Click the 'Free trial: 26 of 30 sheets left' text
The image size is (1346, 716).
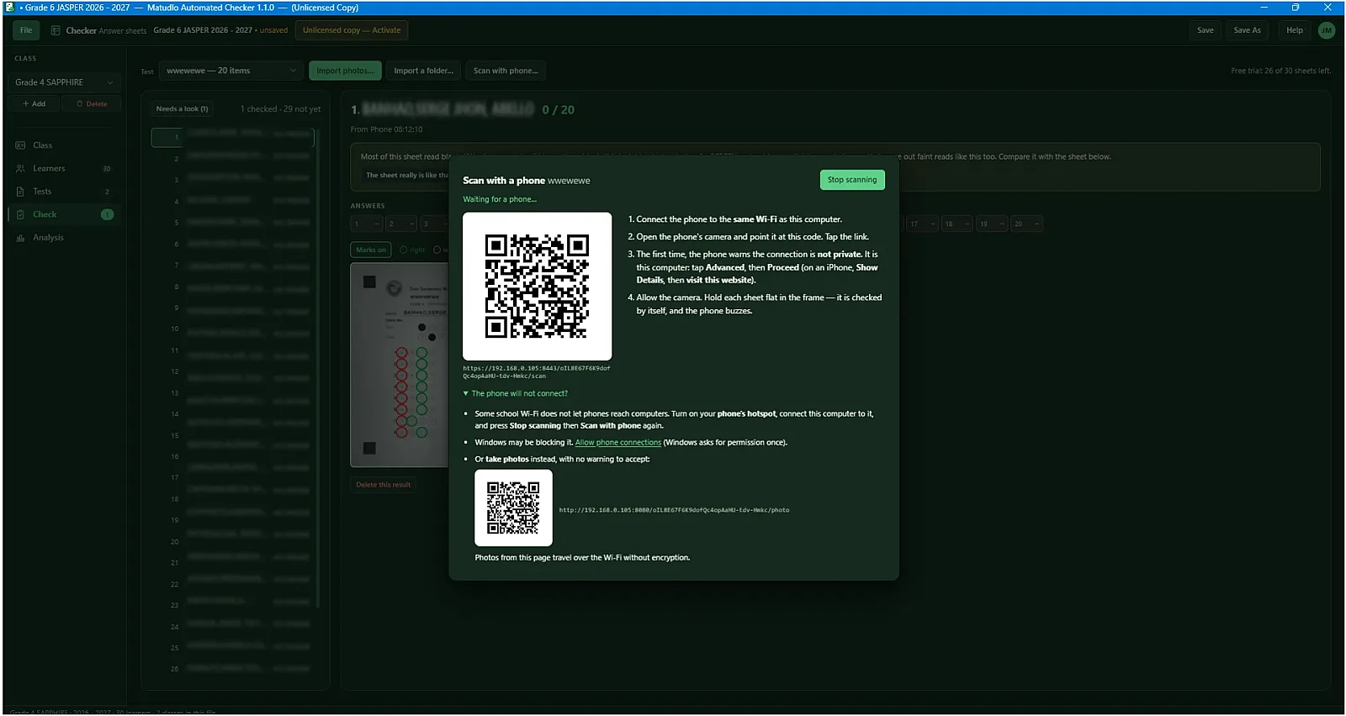tap(1280, 71)
